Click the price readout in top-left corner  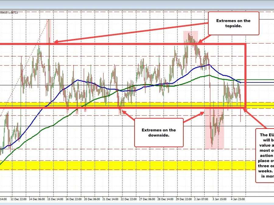[x=9, y=12]
